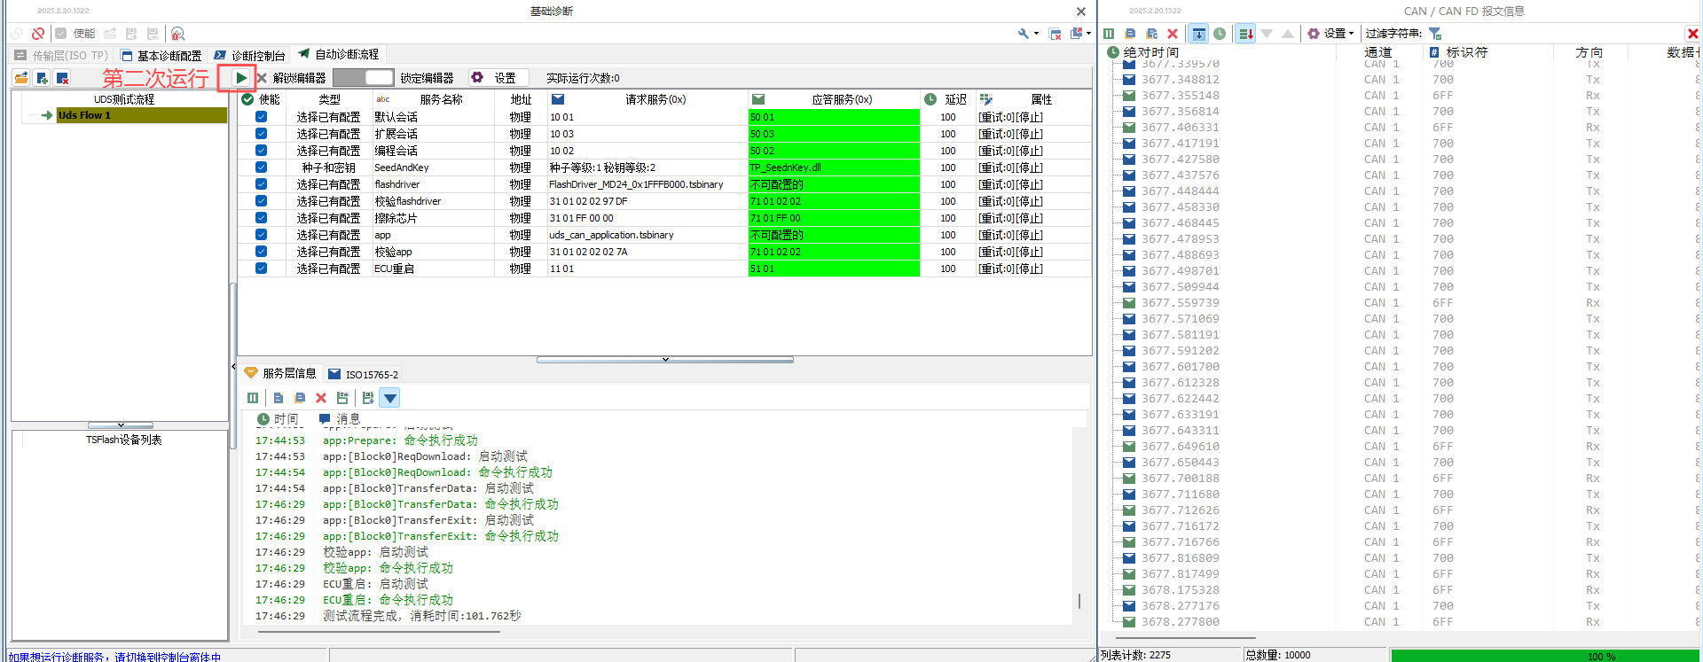Viewport: 1703px width, 662px height.
Task: Uncheck the SeedAndKey row enable checkbox
Action: [261, 167]
